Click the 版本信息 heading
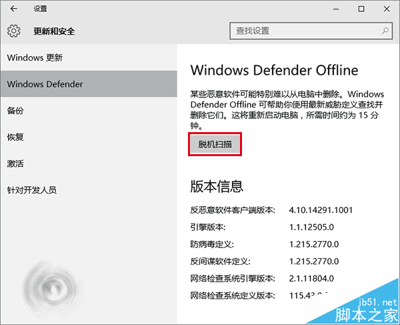This screenshot has height=325, width=400. tap(217, 186)
